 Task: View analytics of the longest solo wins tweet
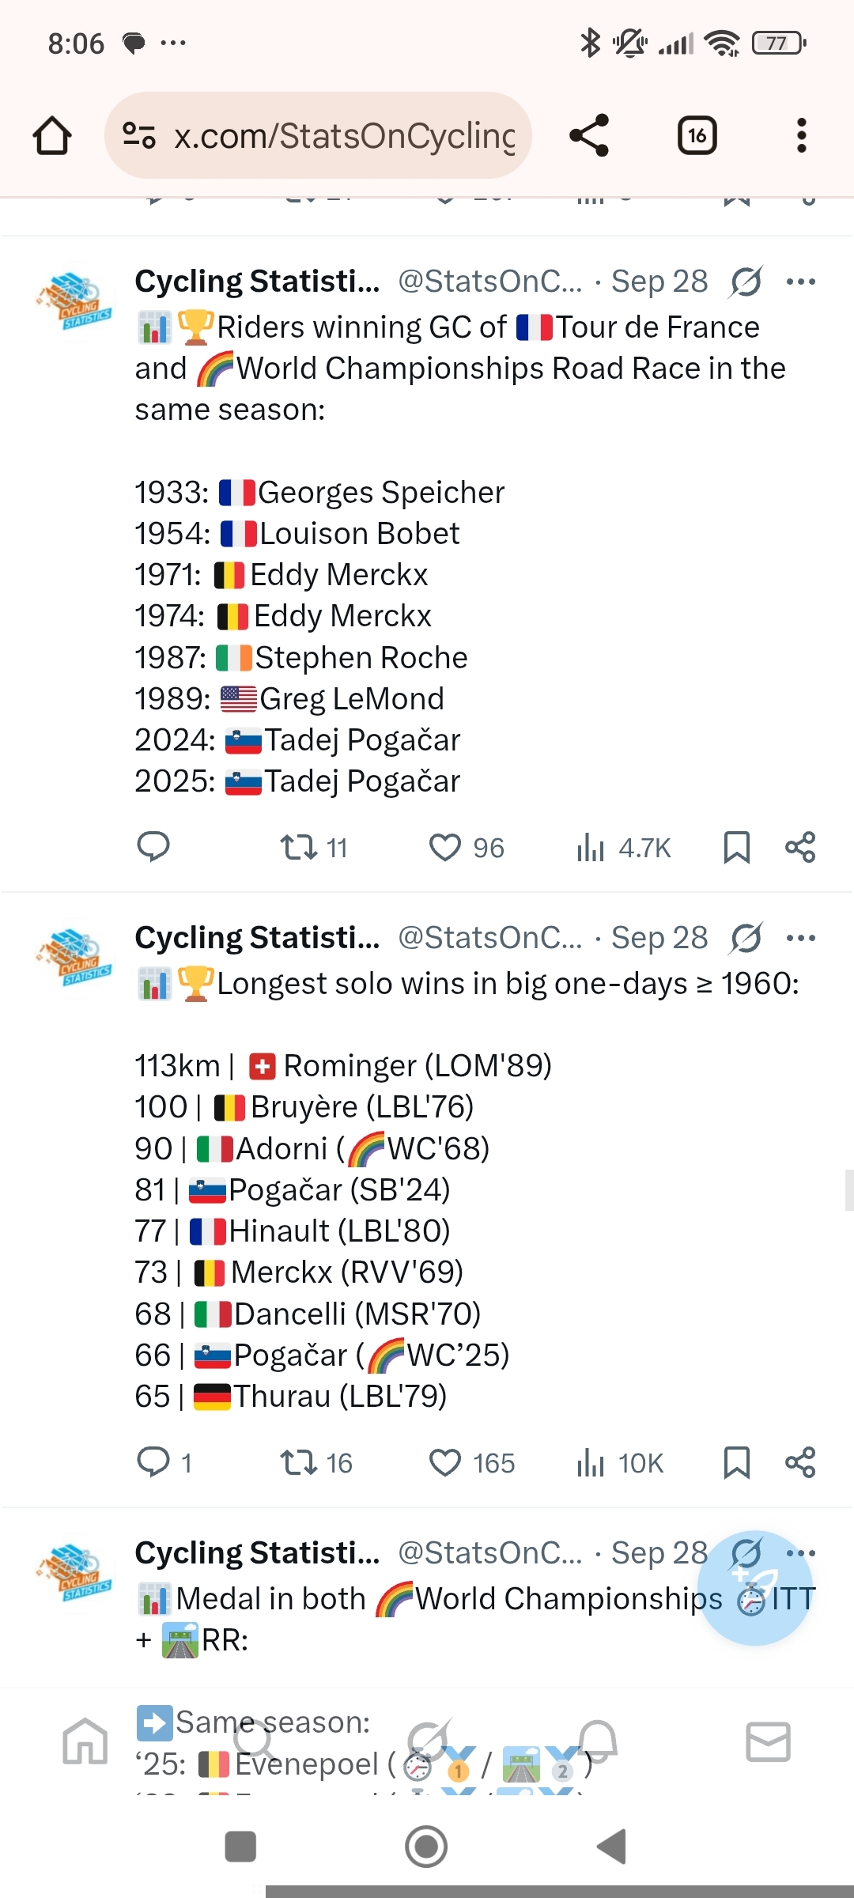pos(591,1463)
